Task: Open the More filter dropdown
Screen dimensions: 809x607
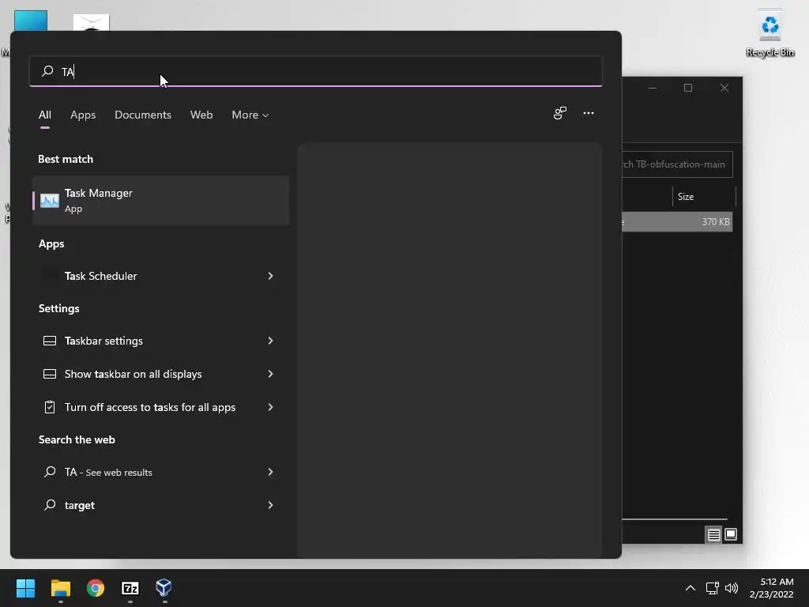Action: 250,115
